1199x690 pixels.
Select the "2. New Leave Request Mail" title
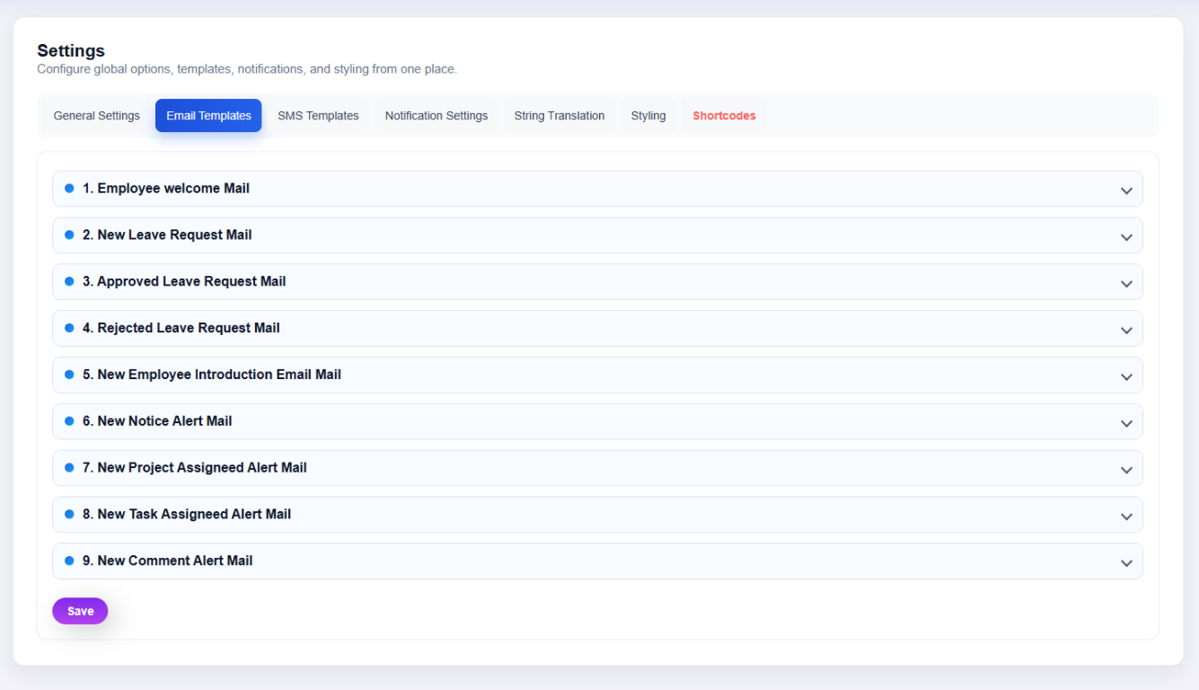tap(167, 235)
